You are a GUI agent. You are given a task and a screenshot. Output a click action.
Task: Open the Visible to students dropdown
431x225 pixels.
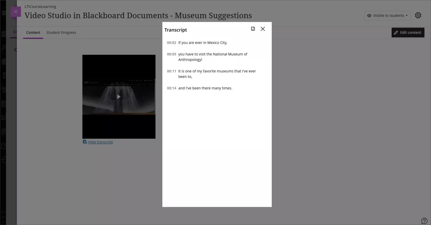pyautogui.click(x=387, y=15)
